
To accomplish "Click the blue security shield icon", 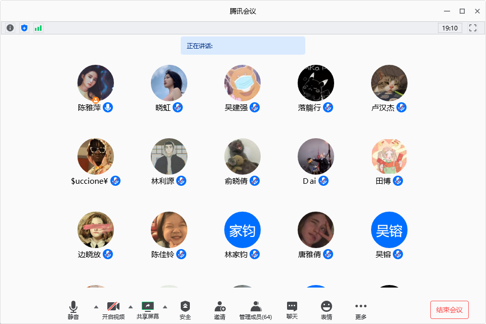I will click(24, 28).
